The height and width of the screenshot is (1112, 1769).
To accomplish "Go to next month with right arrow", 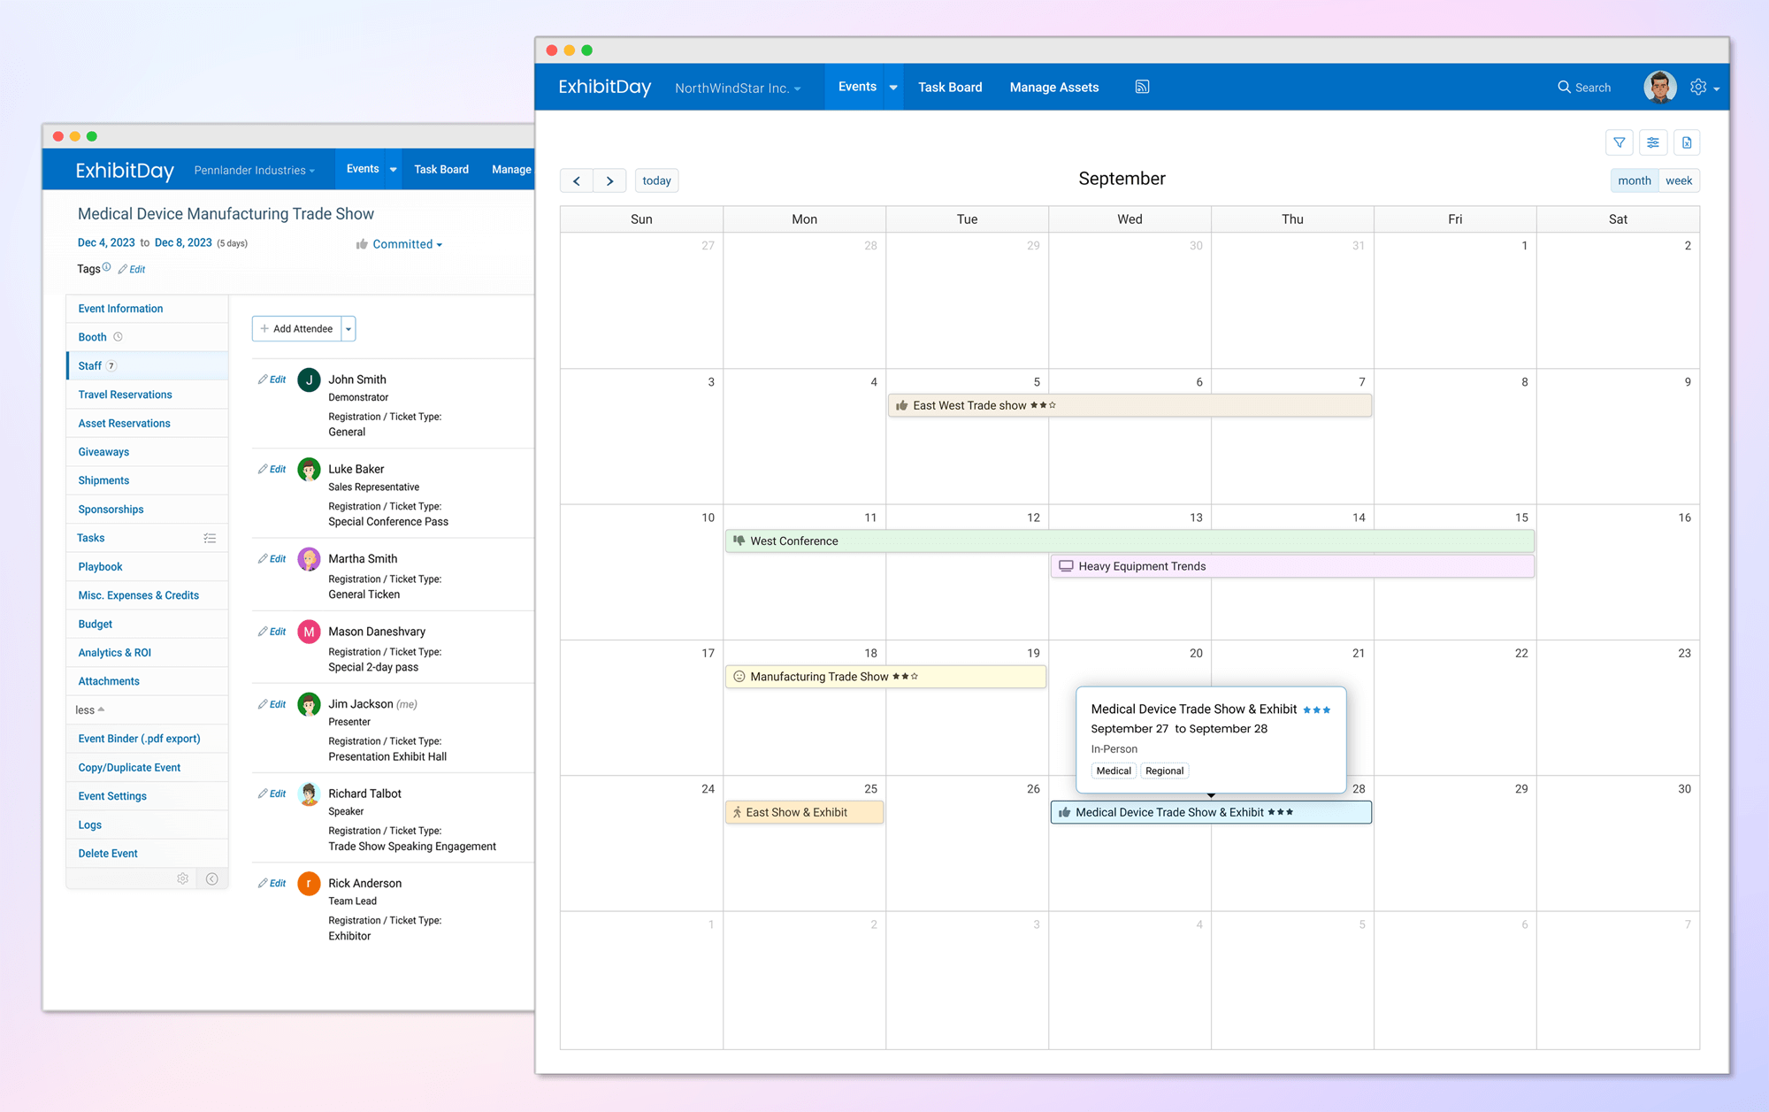I will 609,180.
